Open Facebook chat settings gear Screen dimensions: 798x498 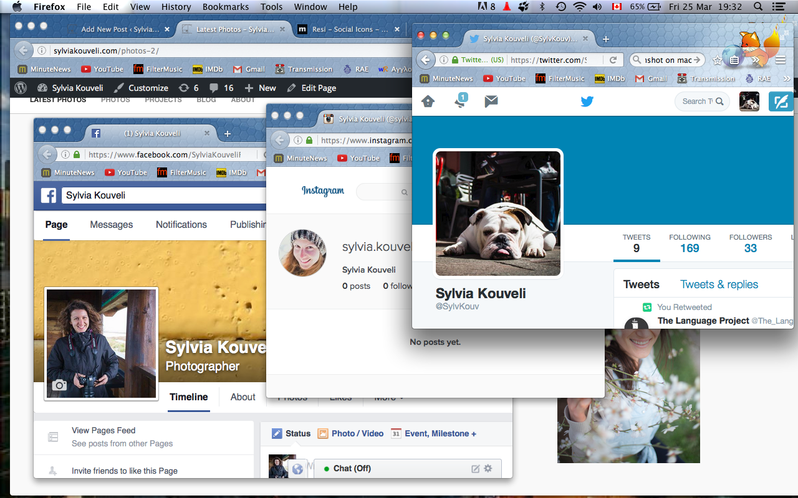tap(488, 468)
